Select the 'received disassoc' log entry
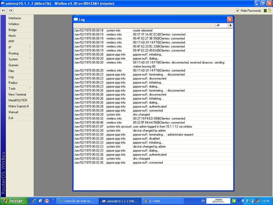Viewport: 273px width, 205px height. [153, 64]
